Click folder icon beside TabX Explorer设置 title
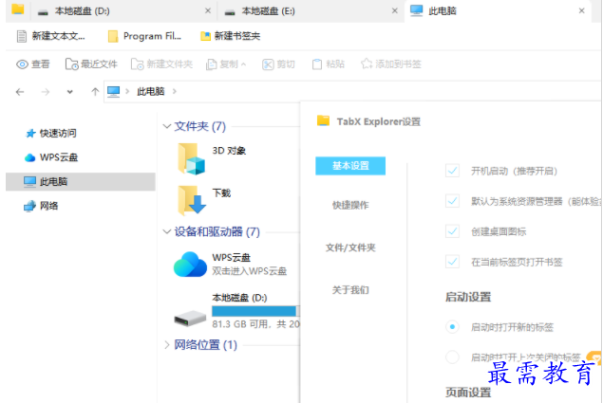Viewport: 603px width, 403px height. [323, 121]
